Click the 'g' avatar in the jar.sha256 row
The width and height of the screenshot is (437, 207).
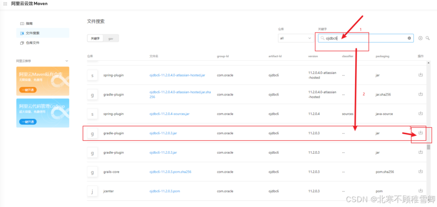[92, 95]
